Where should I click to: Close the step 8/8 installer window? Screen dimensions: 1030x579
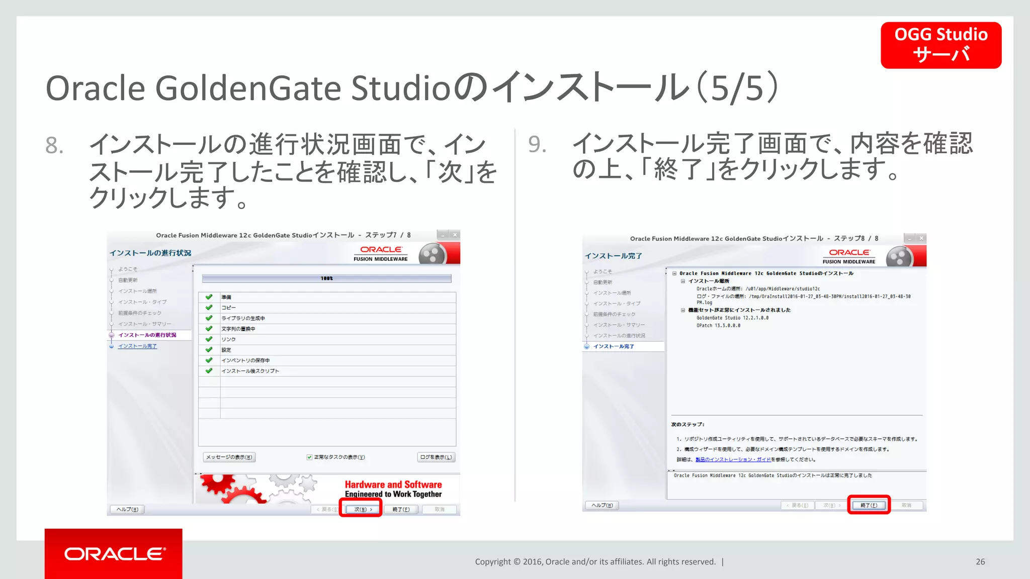921,238
